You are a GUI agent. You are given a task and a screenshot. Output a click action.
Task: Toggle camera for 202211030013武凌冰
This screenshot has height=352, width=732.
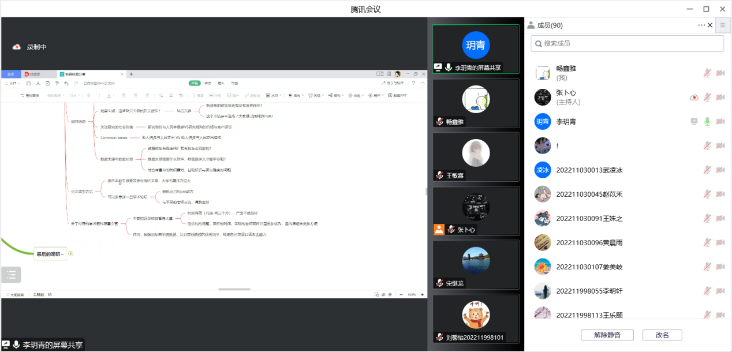click(720, 170)
